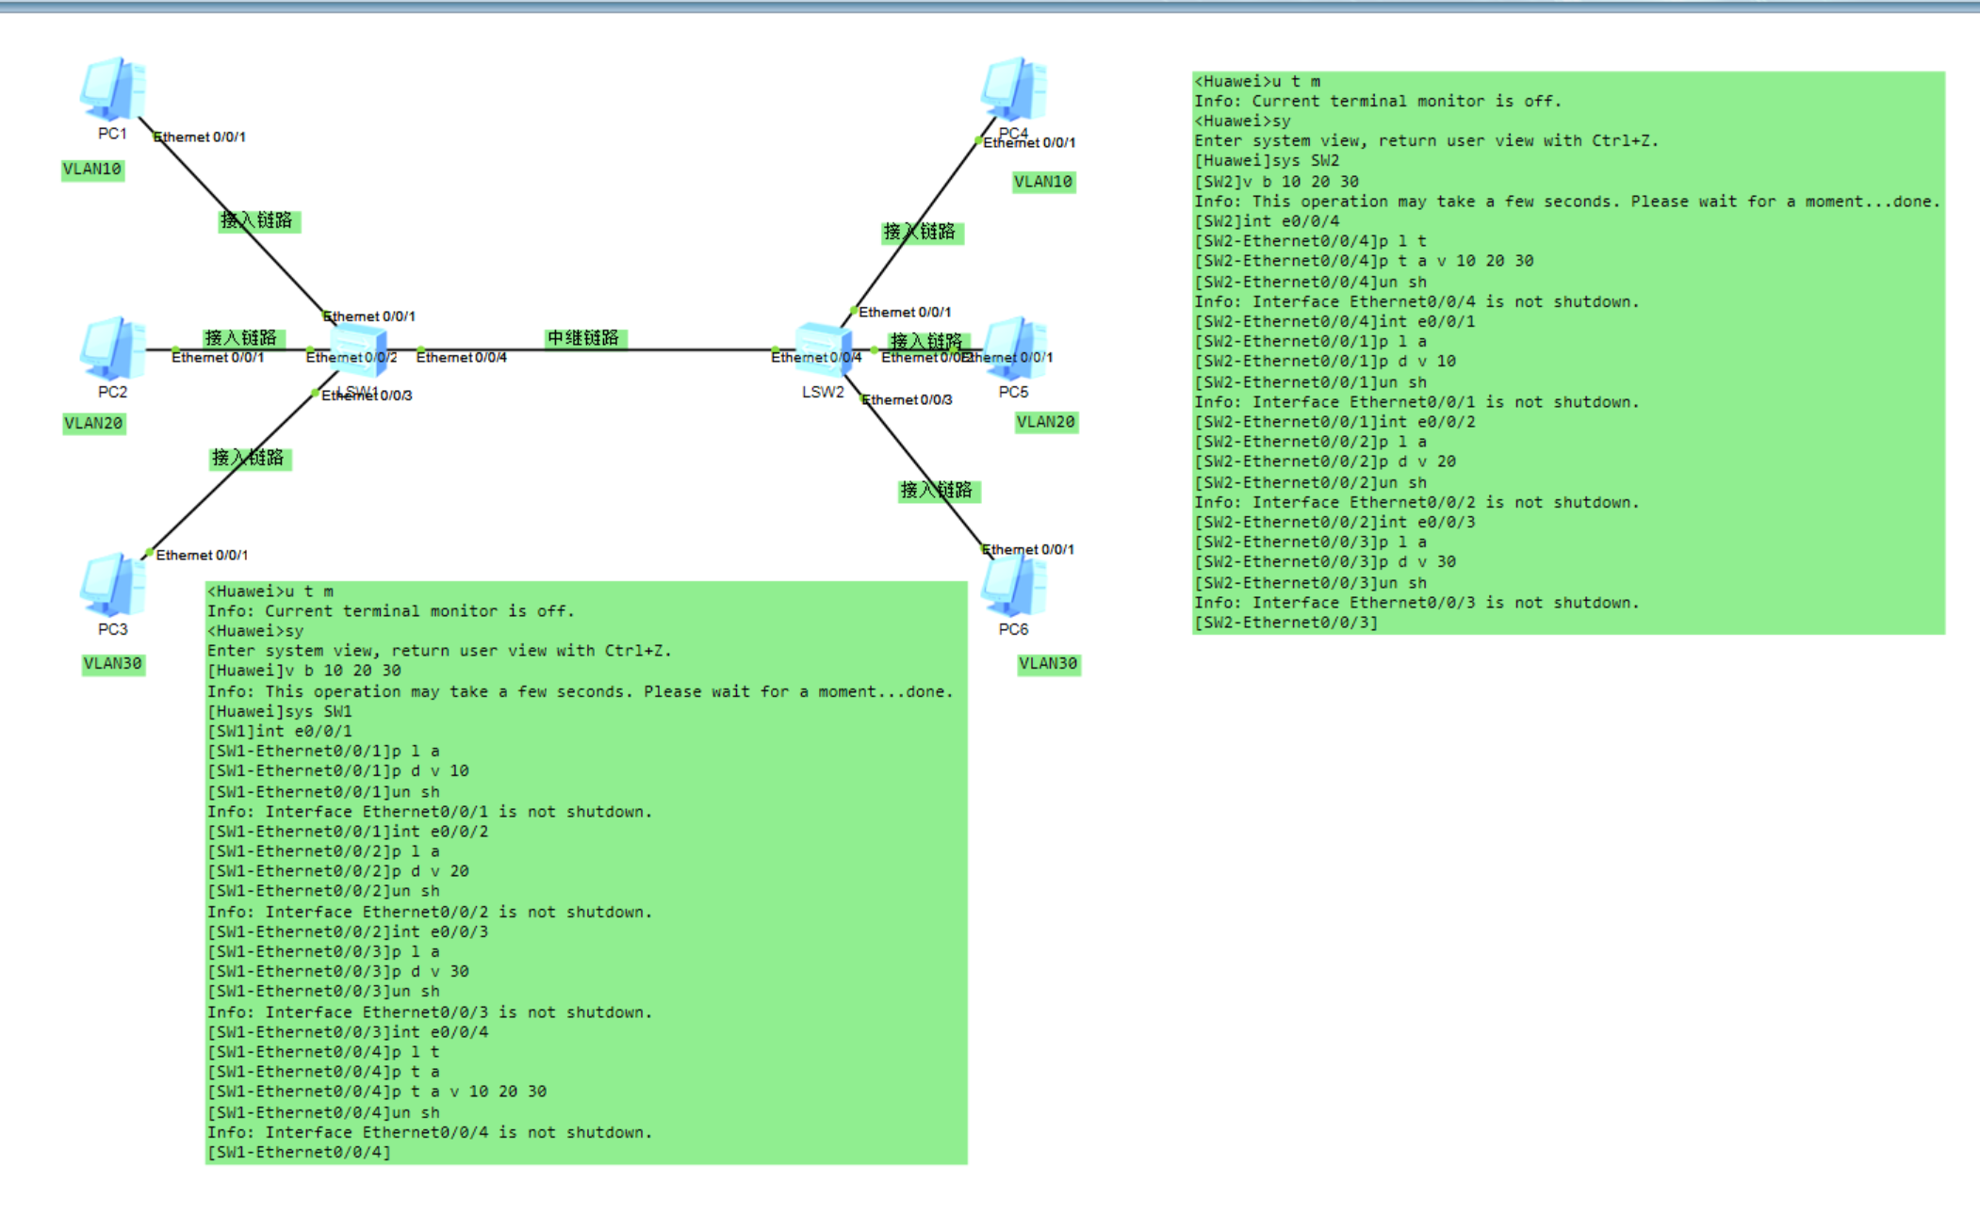Click the VLAN20 label under PC5

point(1045,422)
